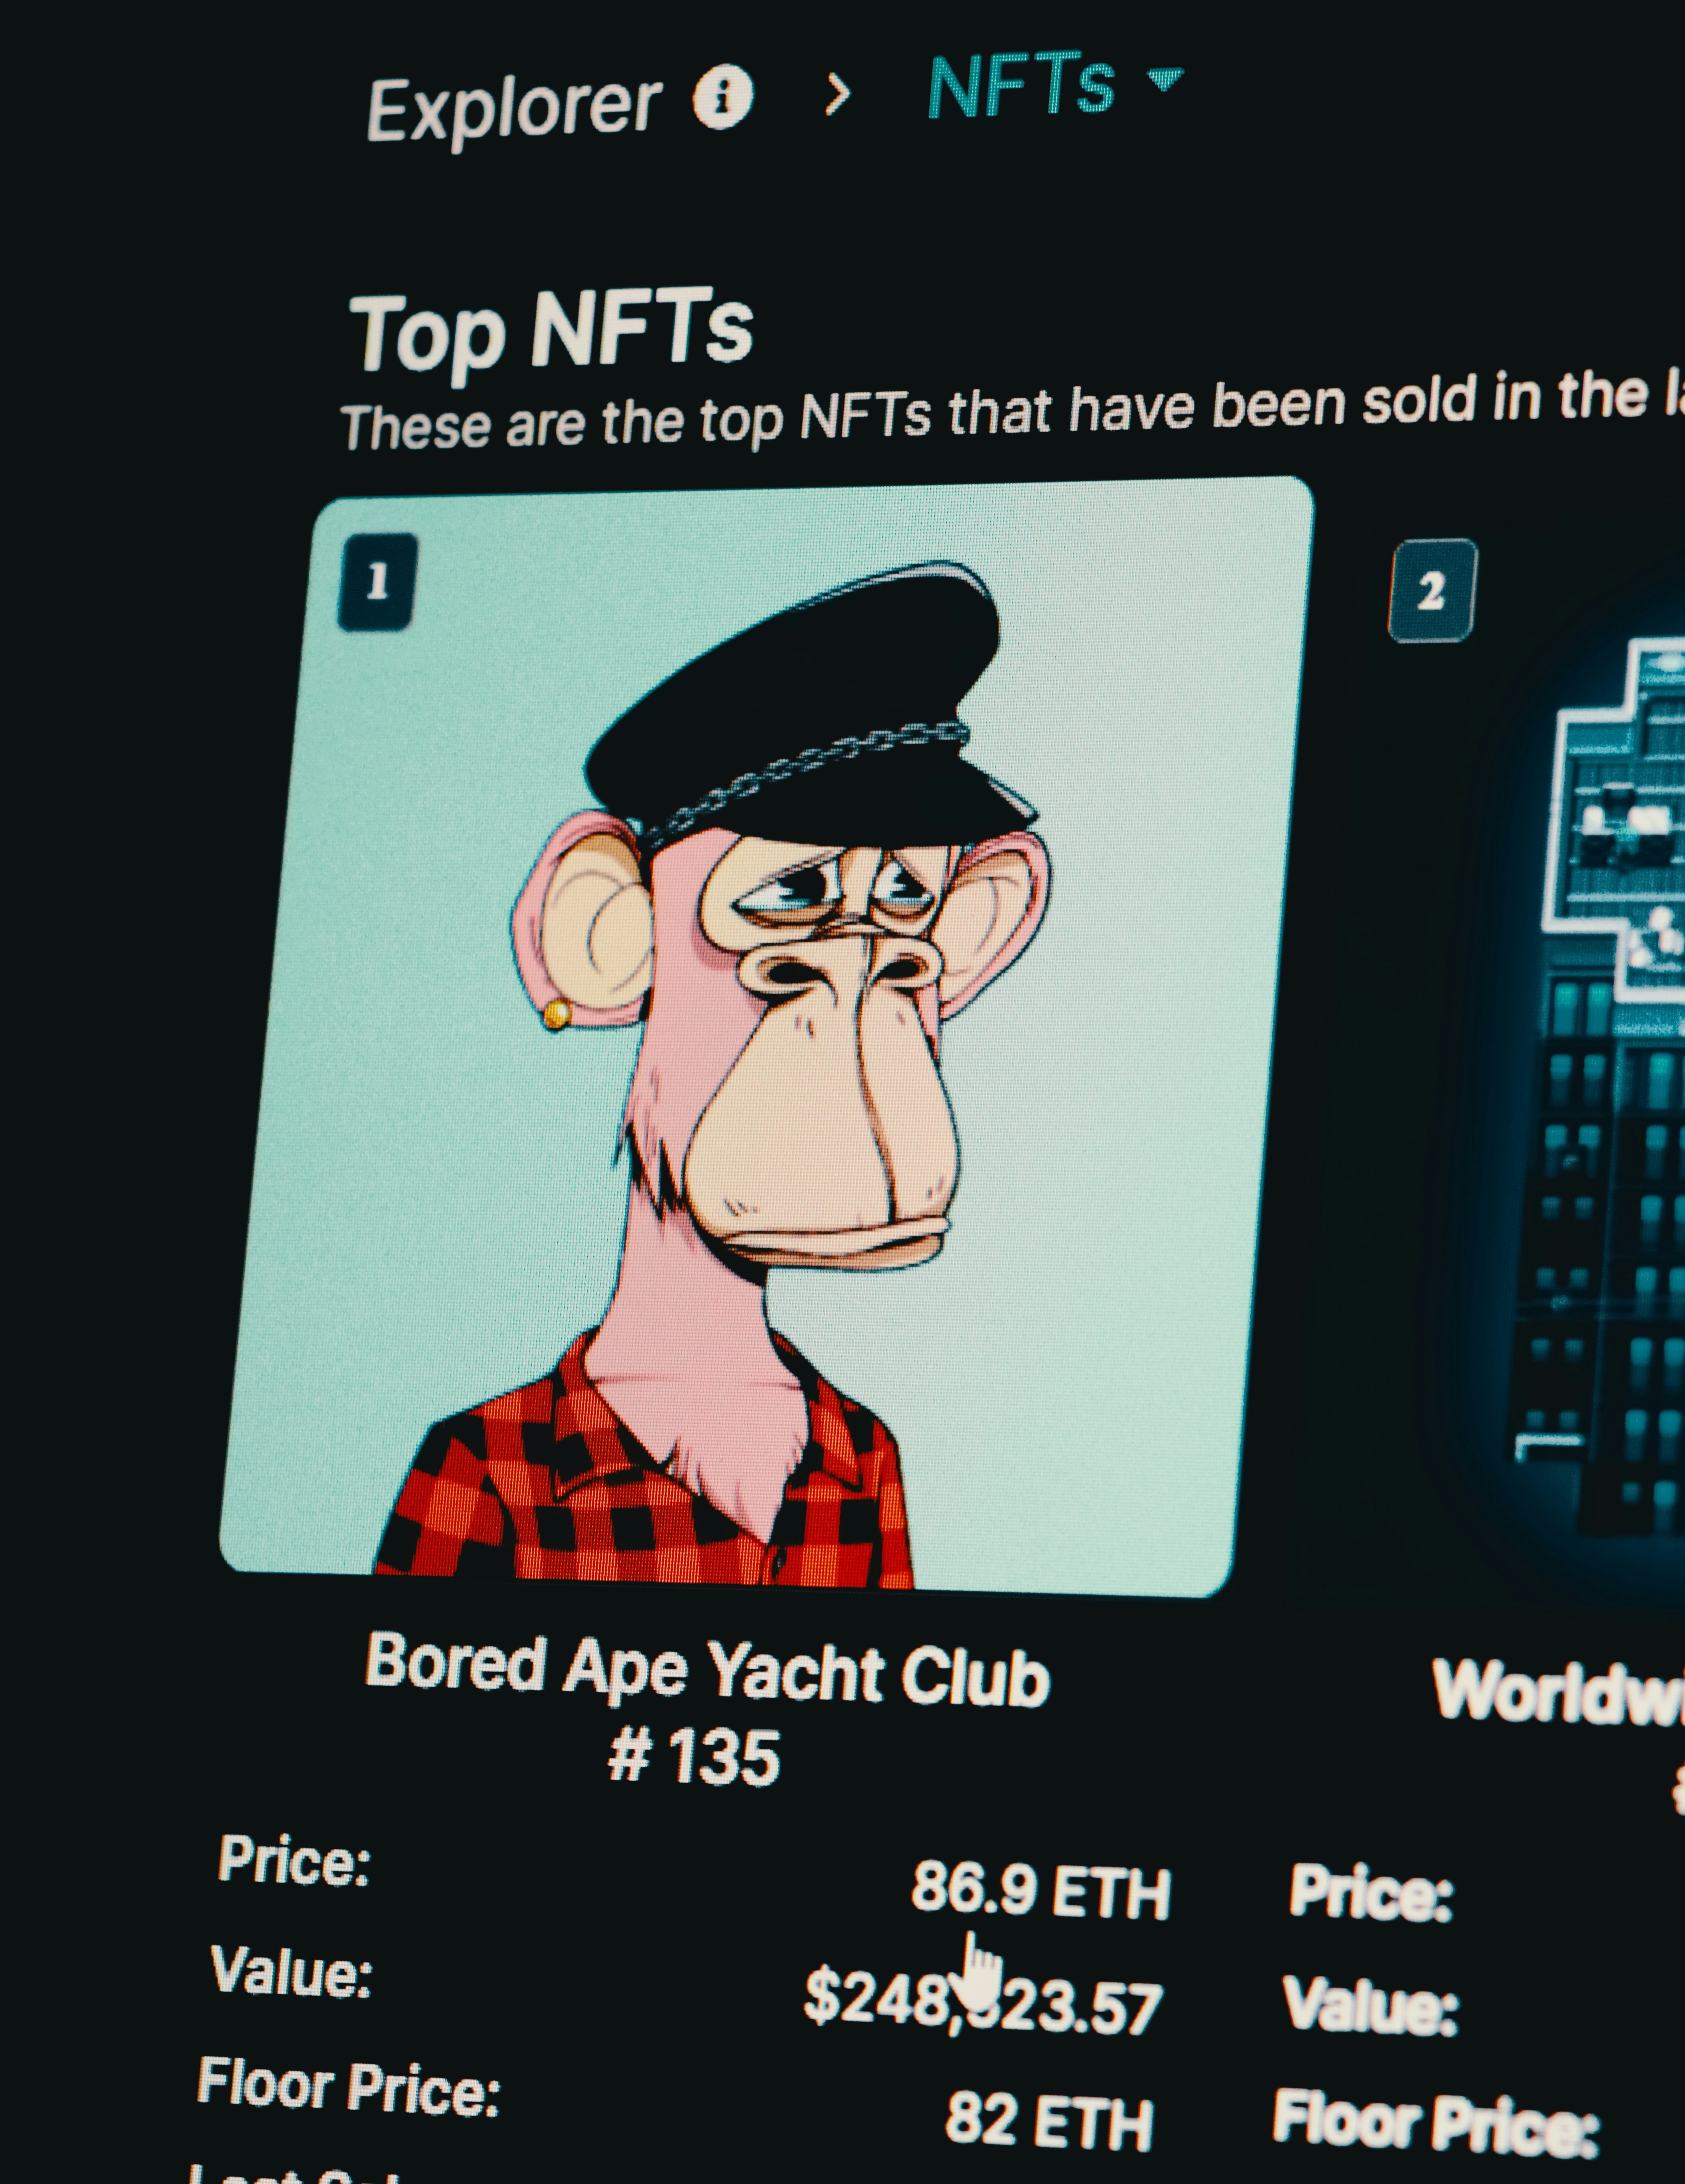Click the breadcrumb chevron separator
Viewport: 1685px width, 2184px height.
838,94
